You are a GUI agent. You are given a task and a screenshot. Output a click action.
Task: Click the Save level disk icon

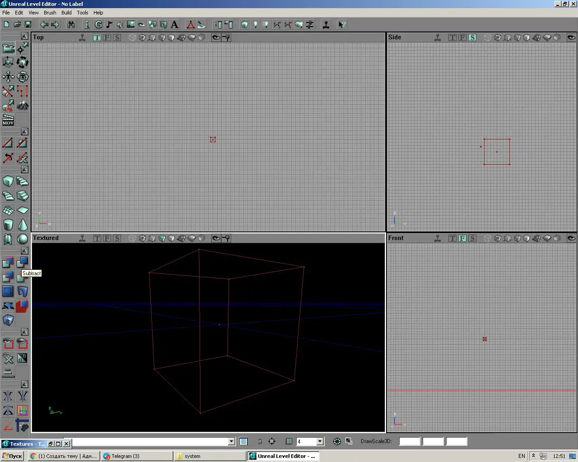pyautogui.click(x=28, y=24)
